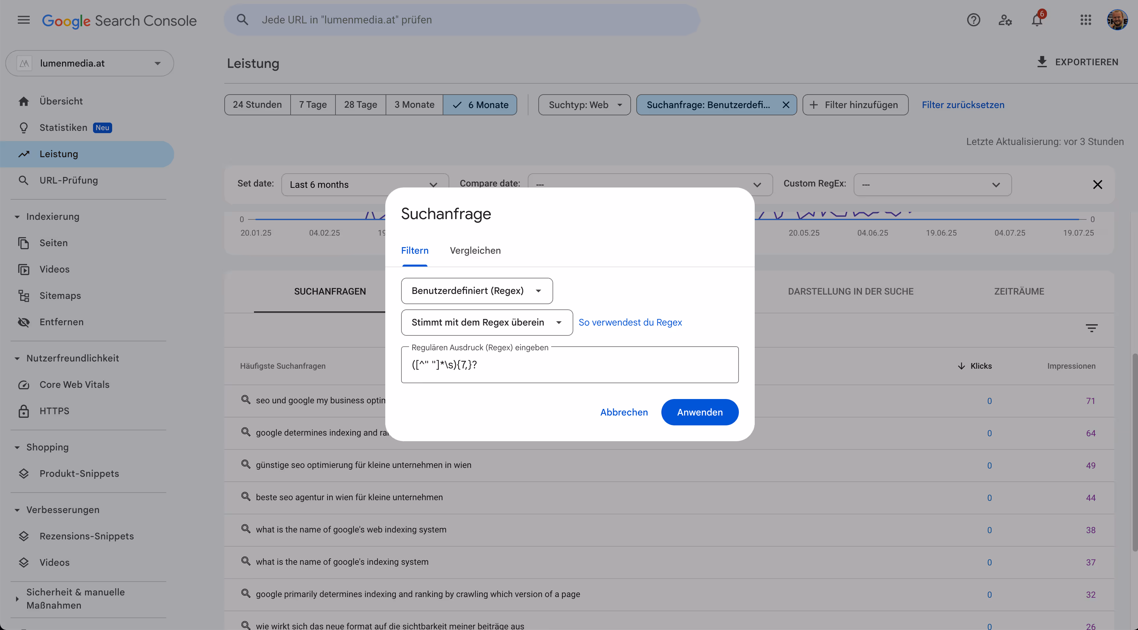The width and height of the screenshot is (1138, 630).
Task: Switch to the Filtern tab
Action: point(414,251)
